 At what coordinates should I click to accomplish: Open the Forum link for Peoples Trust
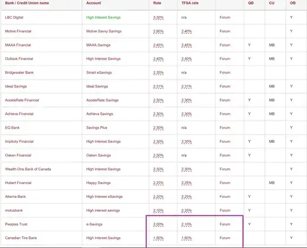(x=225, y=224)
